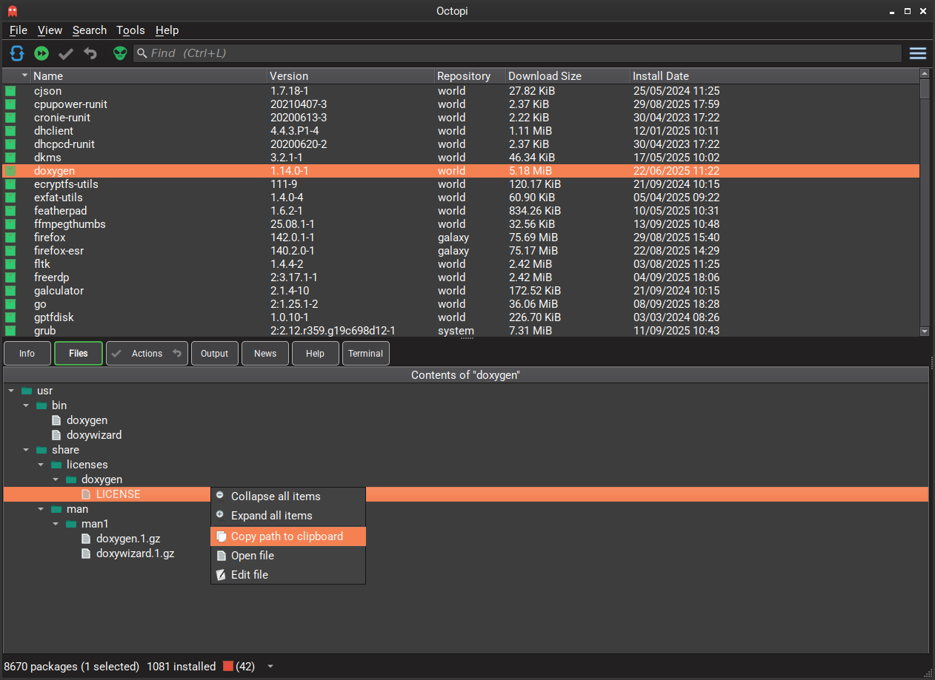Click the red ghost Octopi title icon

pos(12,10)
